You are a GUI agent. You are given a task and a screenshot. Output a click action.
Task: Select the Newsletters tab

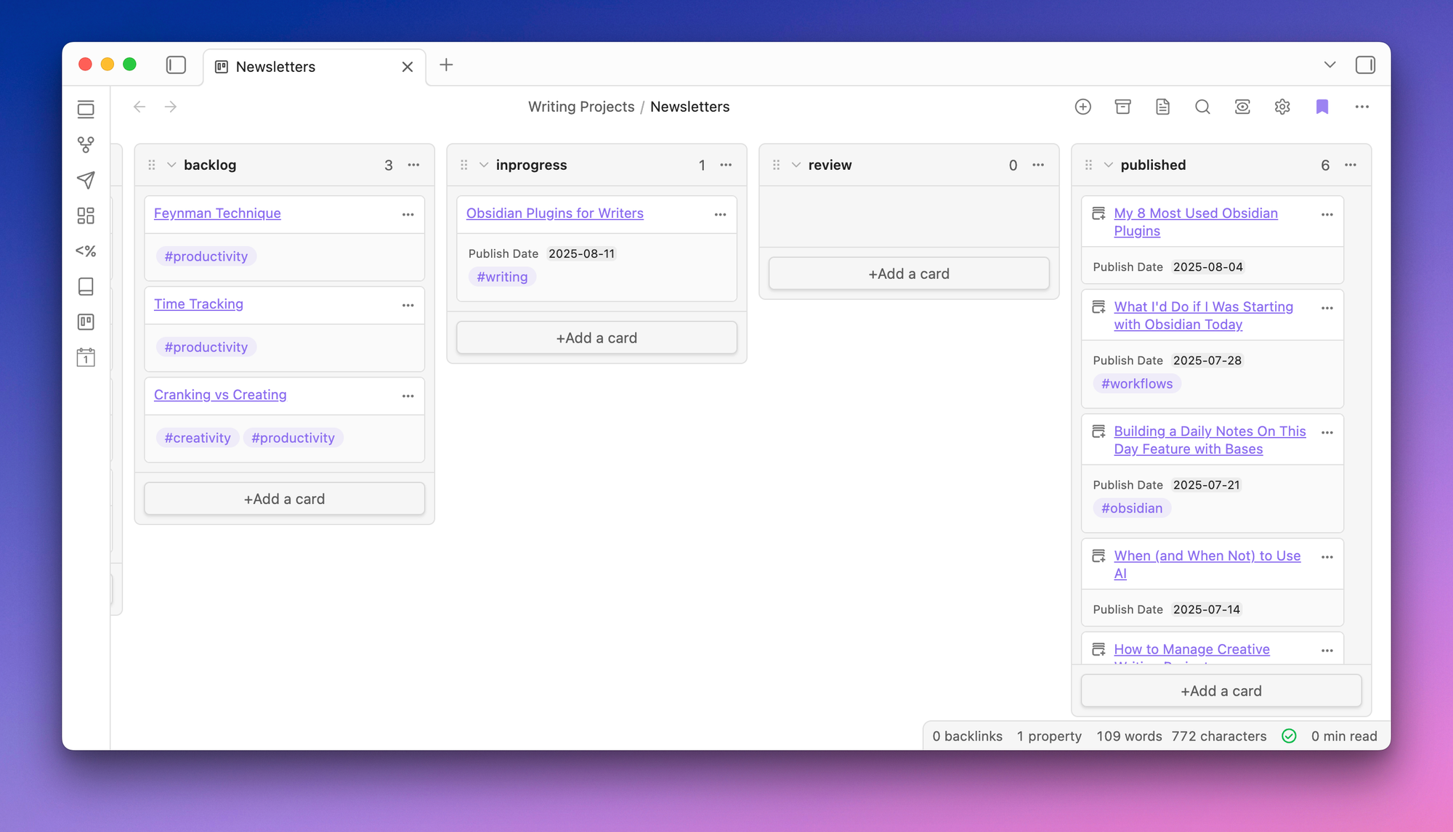[x=276, y=67]
